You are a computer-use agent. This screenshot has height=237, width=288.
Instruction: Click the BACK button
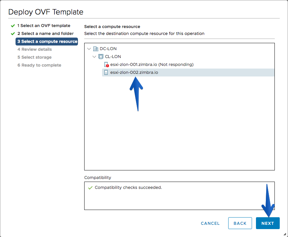(240, 223)
